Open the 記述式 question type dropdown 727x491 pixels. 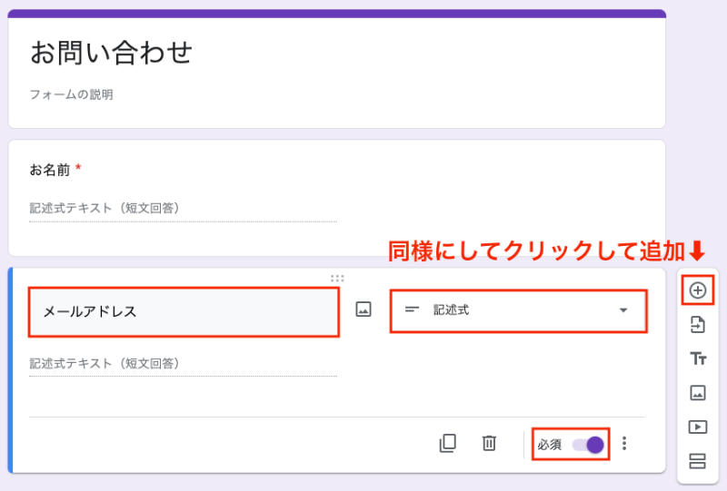click(x=518, y=310)
